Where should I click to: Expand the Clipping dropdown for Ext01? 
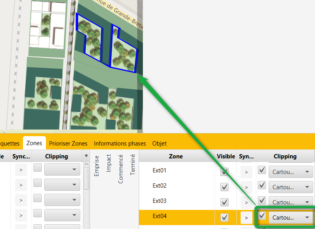click(x=290, y=172)
